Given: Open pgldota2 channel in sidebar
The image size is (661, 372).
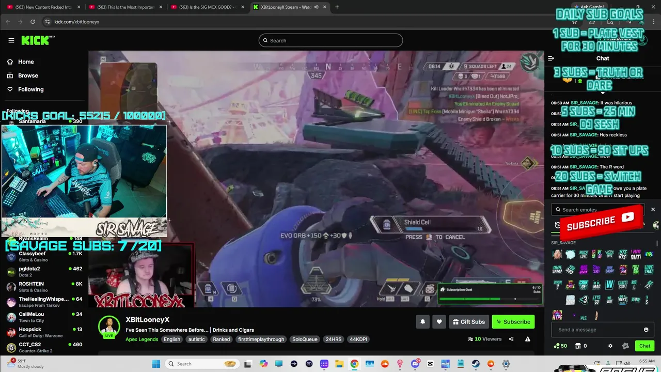Looking at the screenshot, I should coord(44,272).
